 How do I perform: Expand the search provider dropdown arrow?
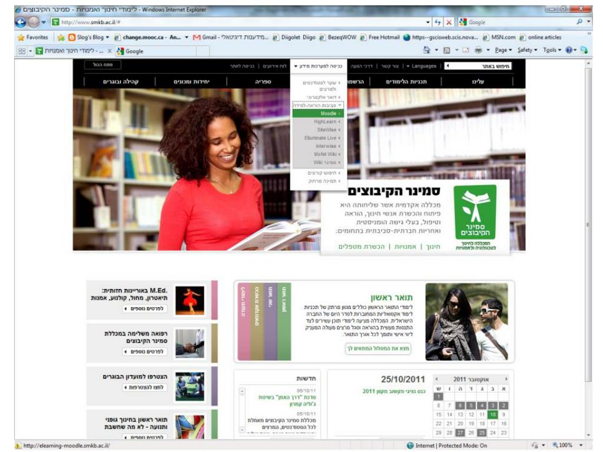tap(588, 22)
